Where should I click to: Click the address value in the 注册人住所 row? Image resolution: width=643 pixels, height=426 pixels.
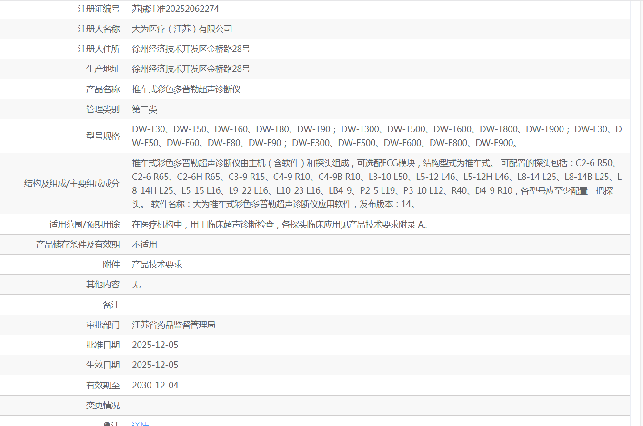(x=191, y=49)
